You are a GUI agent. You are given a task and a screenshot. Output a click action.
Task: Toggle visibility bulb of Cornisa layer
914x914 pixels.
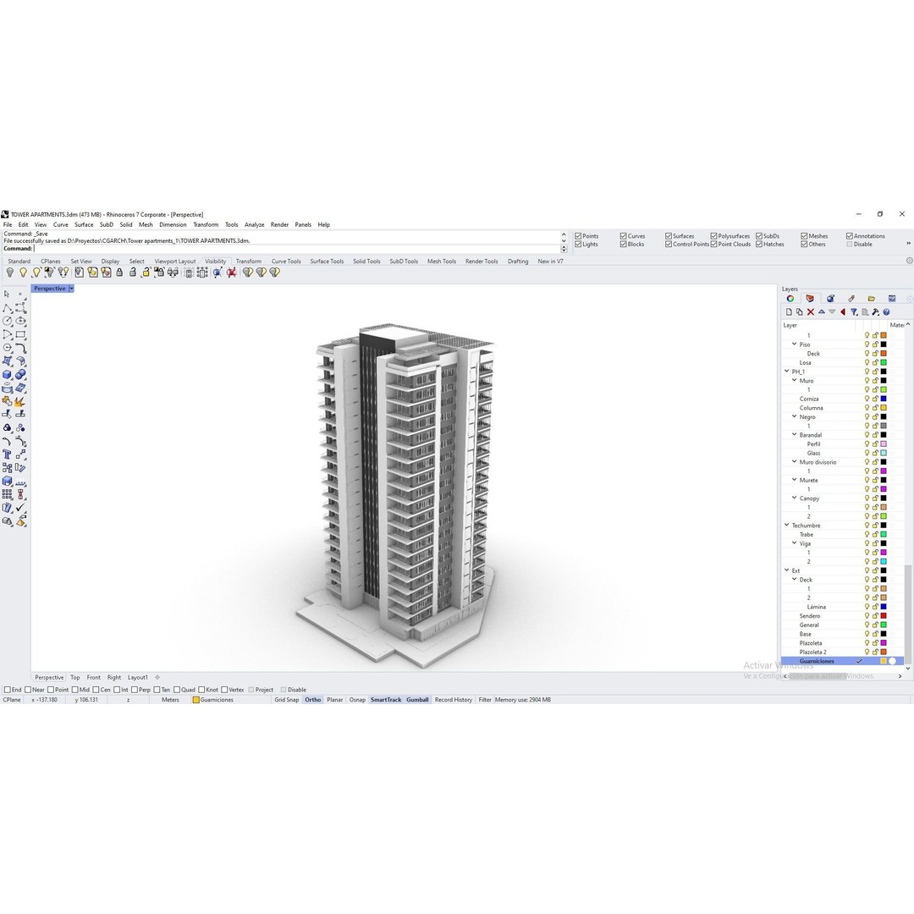(867, 399)
